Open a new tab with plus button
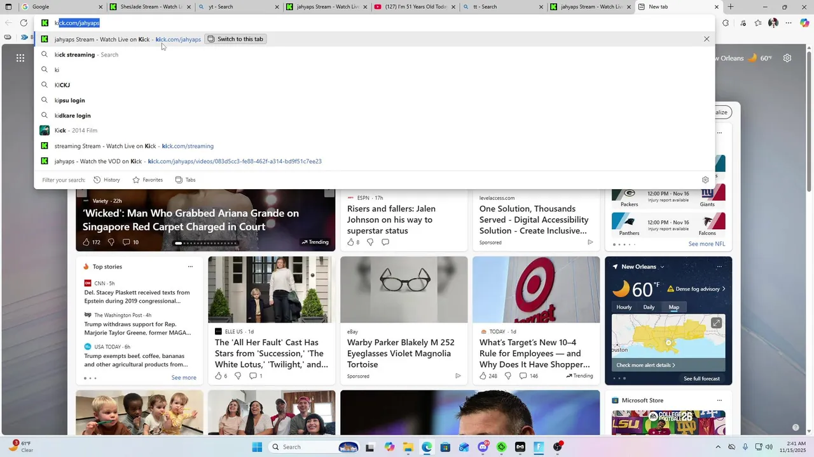This screenshot has width=814, height=457. pyautogui.click(x=731, y=7)
